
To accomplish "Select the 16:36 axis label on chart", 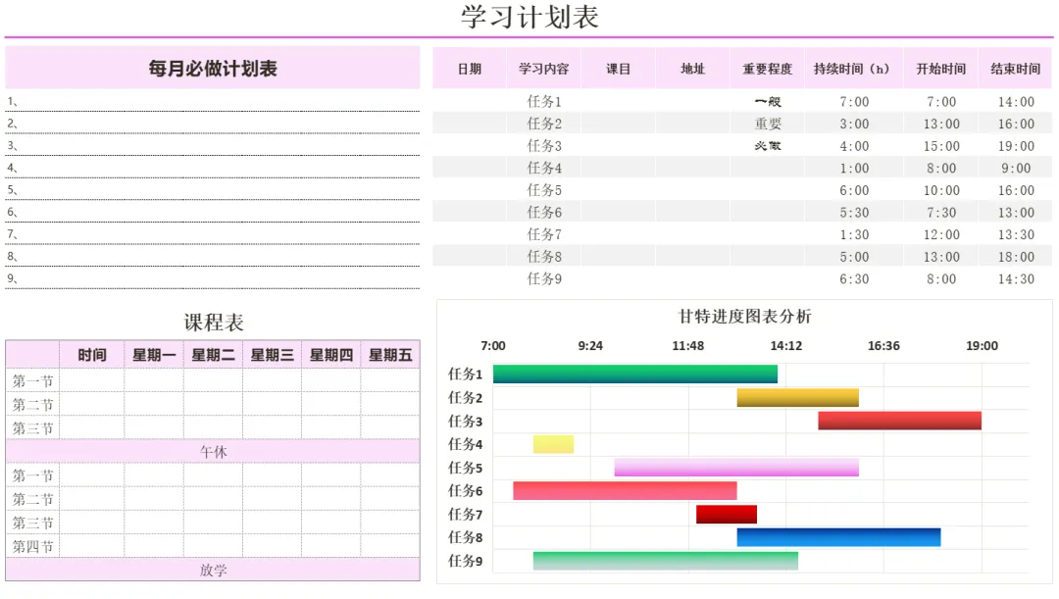I will click(x=883, y=346).
